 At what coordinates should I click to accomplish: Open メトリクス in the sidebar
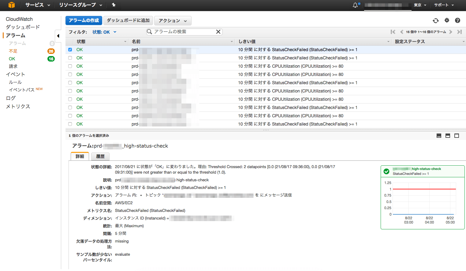click(x=18, y=107)
